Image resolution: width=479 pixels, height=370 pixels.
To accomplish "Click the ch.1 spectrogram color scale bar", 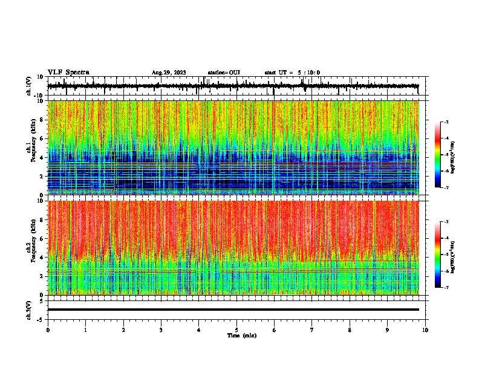I will click(x=438, y=155).
